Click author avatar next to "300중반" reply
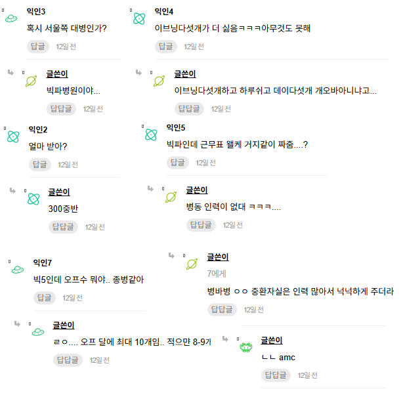The height and width of the screenshot is (395, 401). (x=34, y=198)
